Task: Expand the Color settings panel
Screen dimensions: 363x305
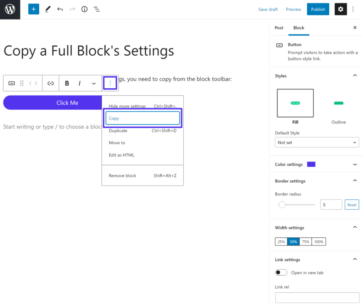Action: tap(355, 164)
